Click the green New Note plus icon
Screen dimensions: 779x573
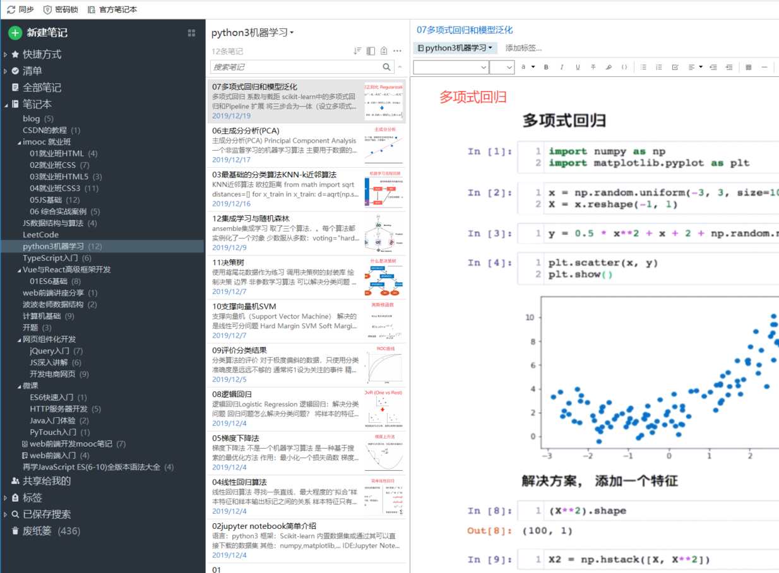click(15, 33)
